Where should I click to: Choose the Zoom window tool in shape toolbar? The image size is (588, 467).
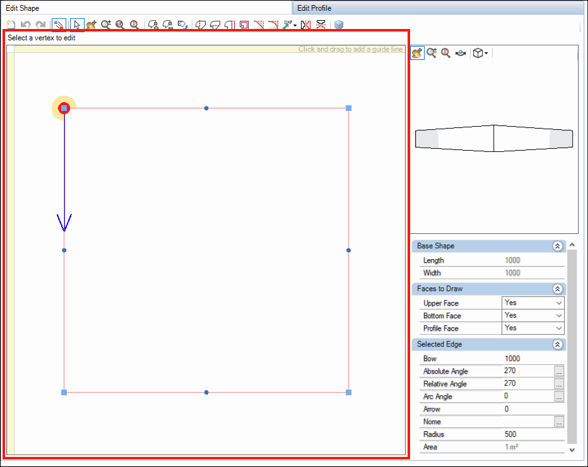tap(120, 25)
